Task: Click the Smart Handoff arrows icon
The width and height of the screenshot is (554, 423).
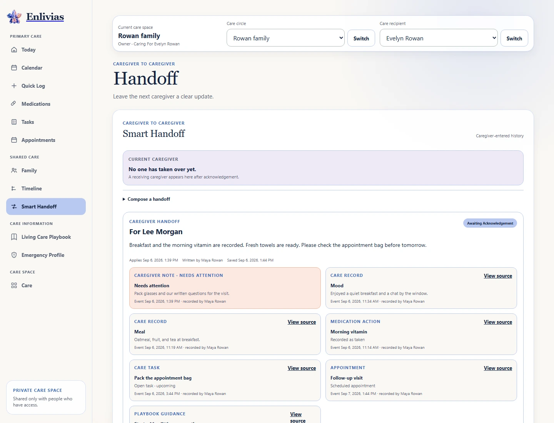Action: tap(14, 207)
